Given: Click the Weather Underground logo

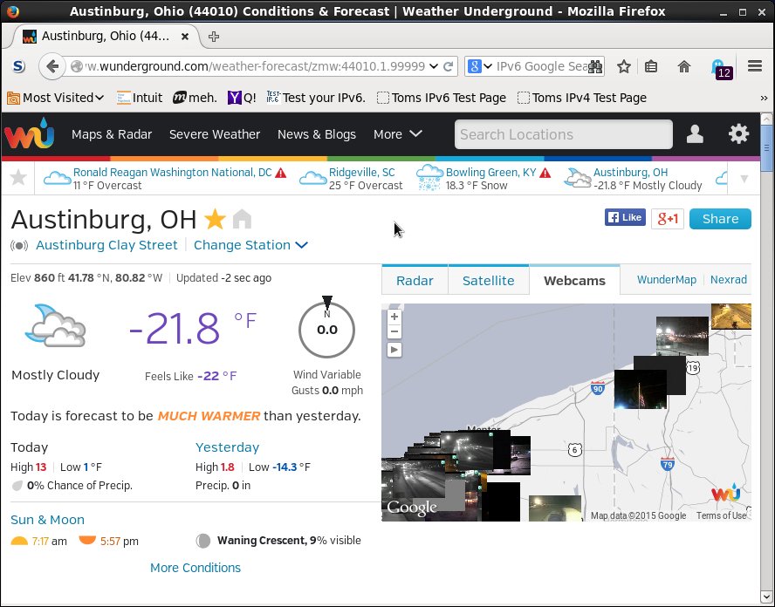Looking at the screenshot, I should [29, 135].
